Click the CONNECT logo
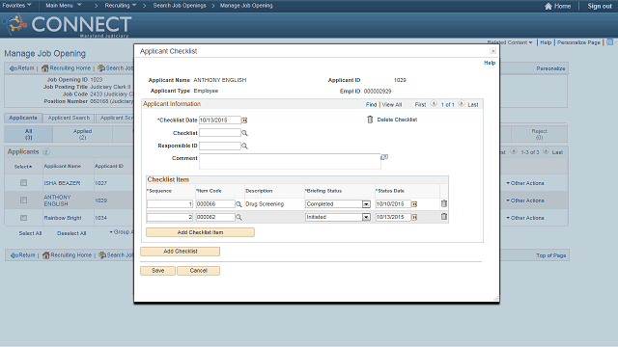The width and height of the screenshot is (618, 347). pyautogui.click(x=68, y=25)
